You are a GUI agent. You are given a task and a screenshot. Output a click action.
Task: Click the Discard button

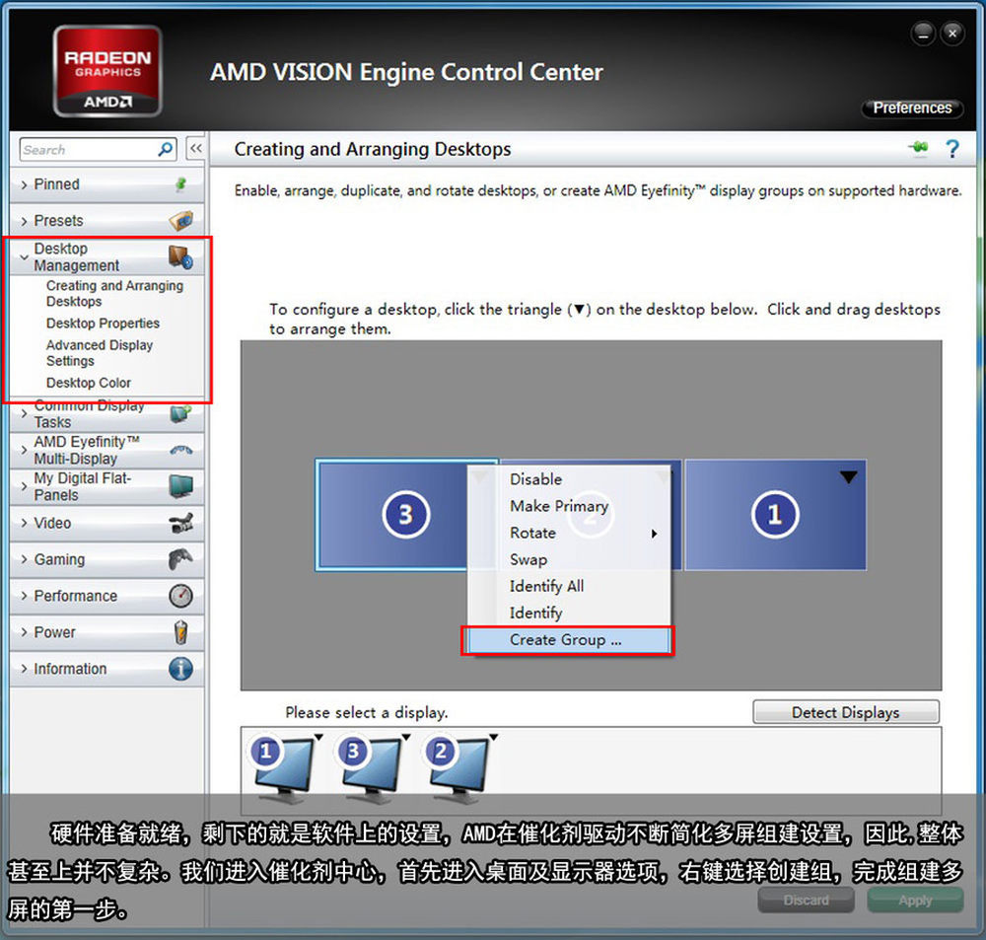(x=806, y=901)
